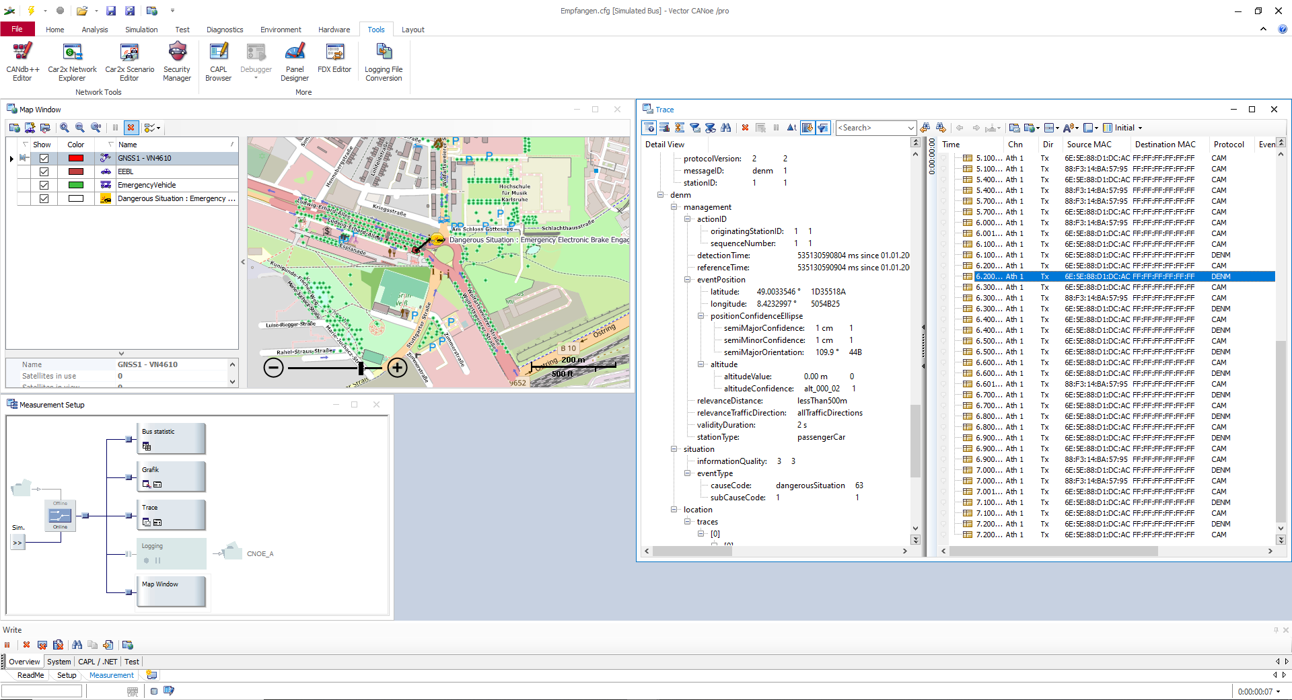Launch the CAPL Browser
This screenshot has width=1292, height=700.
(x=218, y=62)
